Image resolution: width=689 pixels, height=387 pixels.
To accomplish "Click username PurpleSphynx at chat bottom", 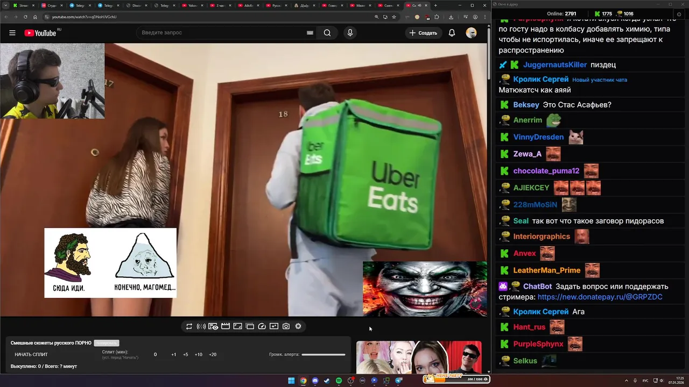I will click(x=538, y=344).
